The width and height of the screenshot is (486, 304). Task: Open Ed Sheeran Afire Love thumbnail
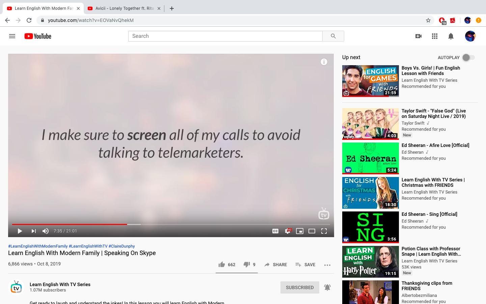371,158
